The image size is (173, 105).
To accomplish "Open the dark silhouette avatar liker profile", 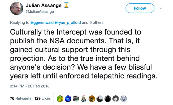I will pos(108,99).
